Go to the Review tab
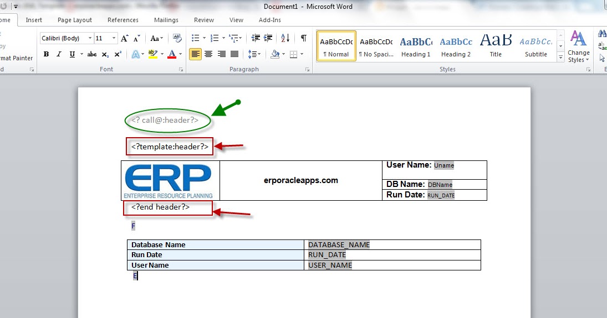This screenshot has height=318, width=607. (x=203, y=20)
